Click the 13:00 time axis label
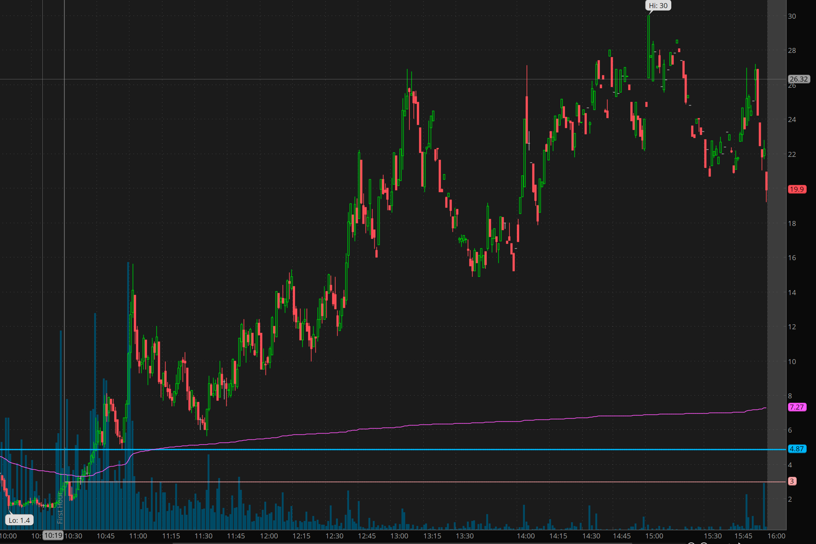The height and width of the screenshot is (544, 816). click(399, 536)
